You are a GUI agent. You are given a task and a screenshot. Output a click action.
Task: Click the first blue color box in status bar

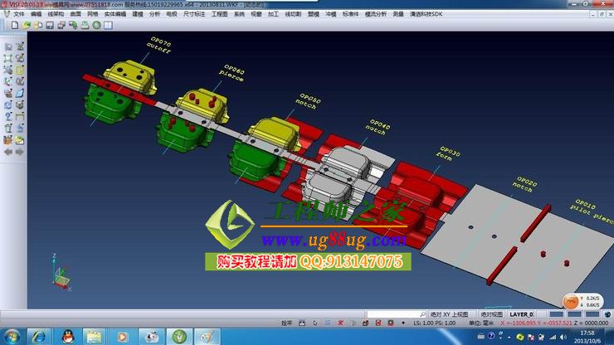click(x=556, y=314)
